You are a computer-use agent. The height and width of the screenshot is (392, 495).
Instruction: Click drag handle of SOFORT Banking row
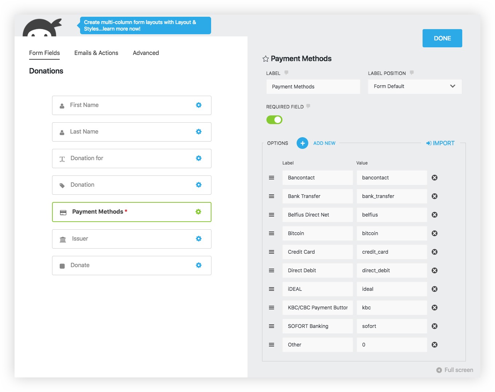tap(272, 326)
